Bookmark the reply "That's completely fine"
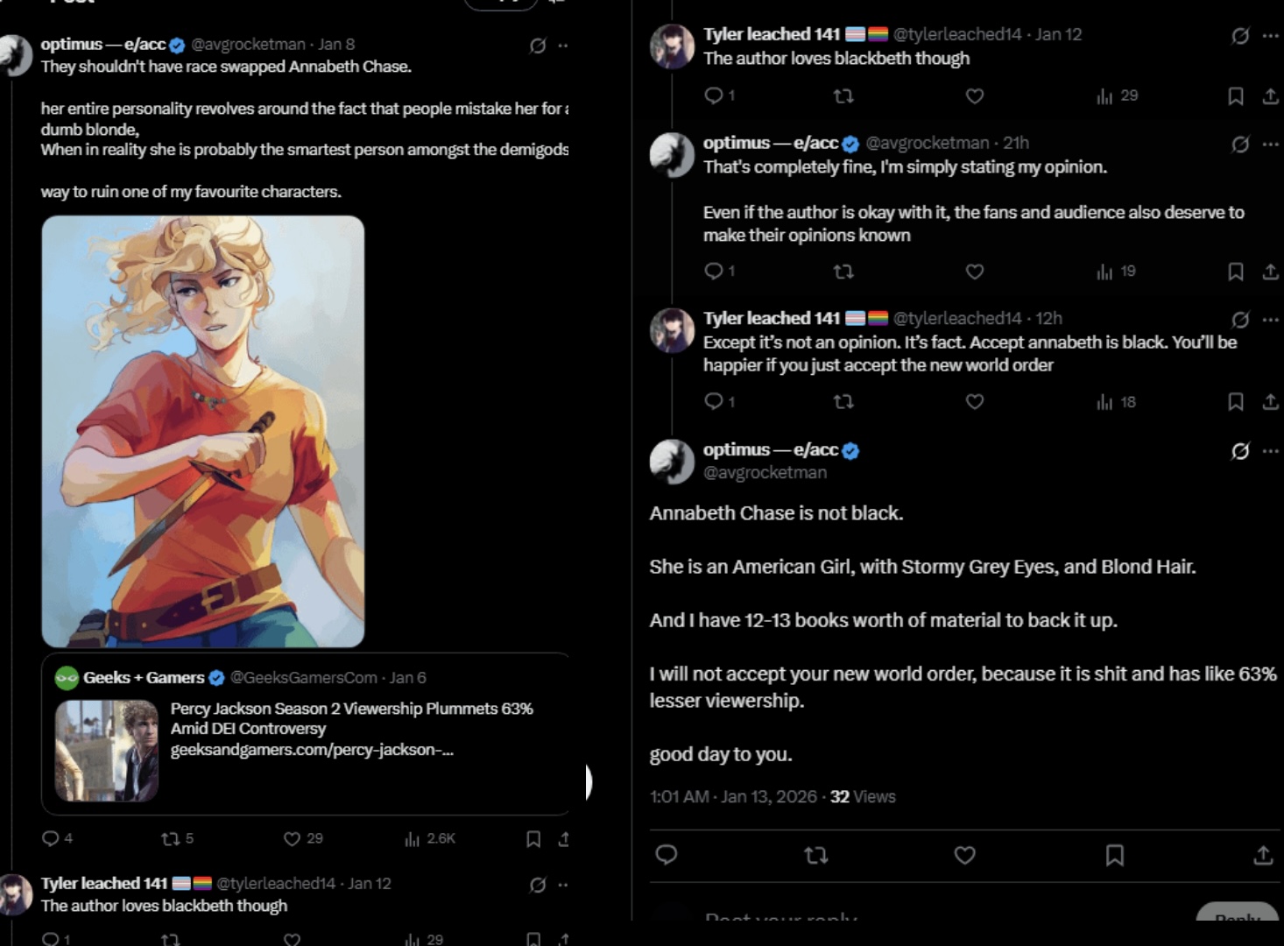The height and width of the screenshot is (946, 1284). click(x=1235, y=272)
